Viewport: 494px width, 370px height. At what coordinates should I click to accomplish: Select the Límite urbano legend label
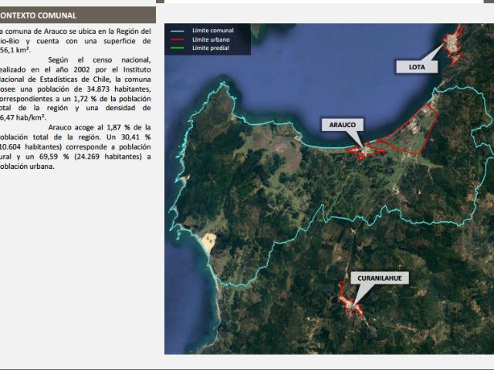click(x=211, y=39)
